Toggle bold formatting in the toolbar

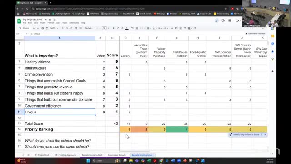pos(113,28)
